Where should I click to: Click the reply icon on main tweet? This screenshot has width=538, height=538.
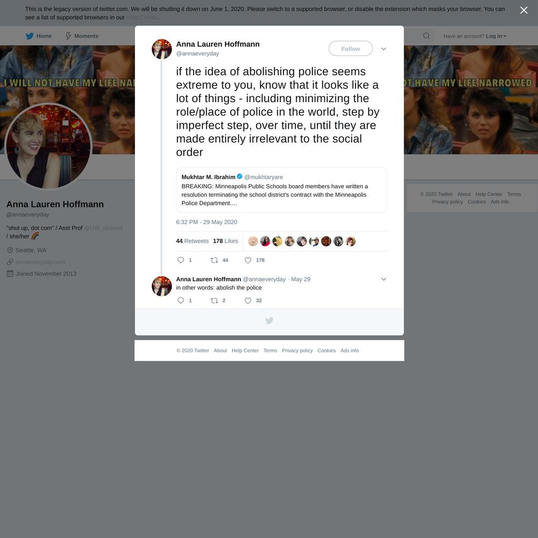pyautogui.click(x=180, y=260)
